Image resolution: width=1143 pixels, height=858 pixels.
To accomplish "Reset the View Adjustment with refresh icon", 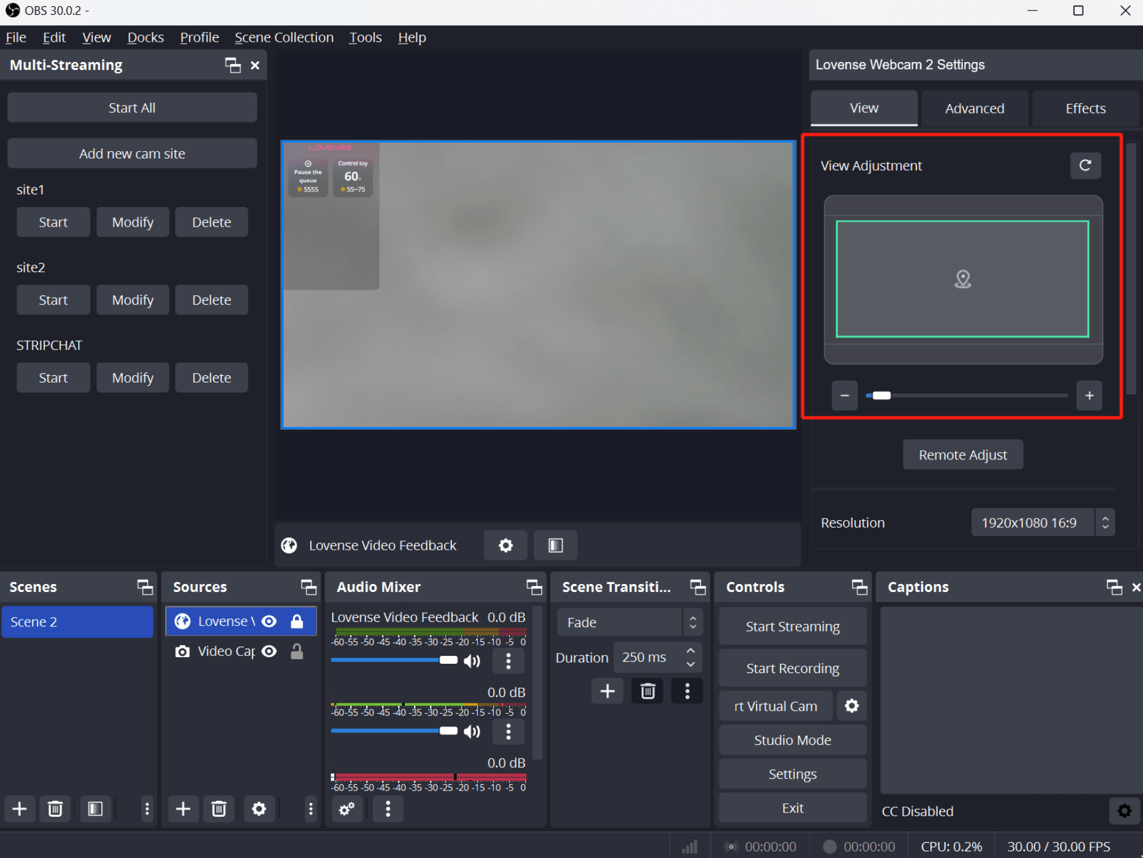I will coord(1085,166).
